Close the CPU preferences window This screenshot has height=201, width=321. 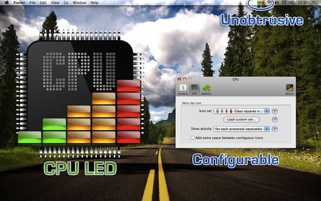(x=179, y=79)
